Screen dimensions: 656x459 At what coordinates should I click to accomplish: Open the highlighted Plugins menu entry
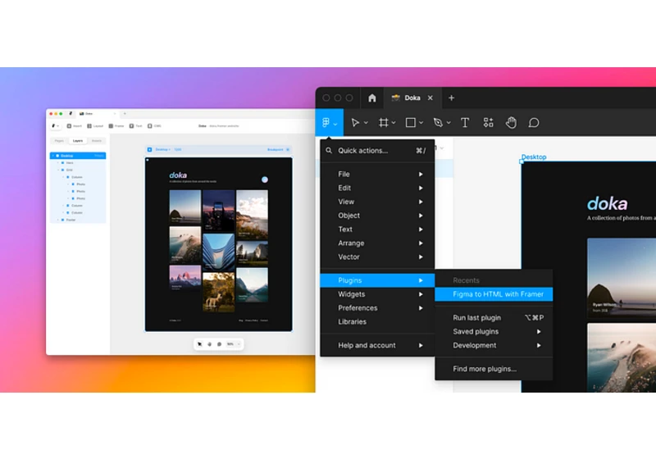[x=377, y=280]
